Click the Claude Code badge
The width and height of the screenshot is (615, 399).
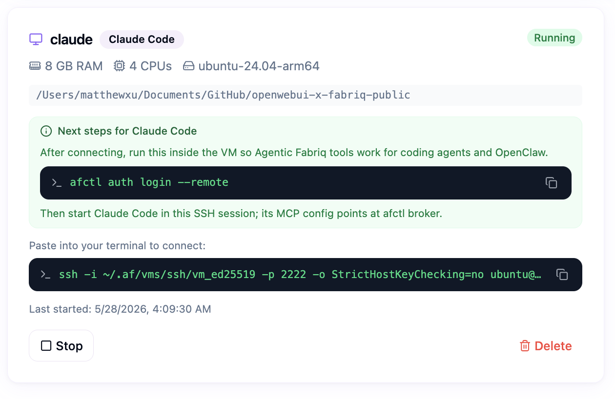(142, 40)
